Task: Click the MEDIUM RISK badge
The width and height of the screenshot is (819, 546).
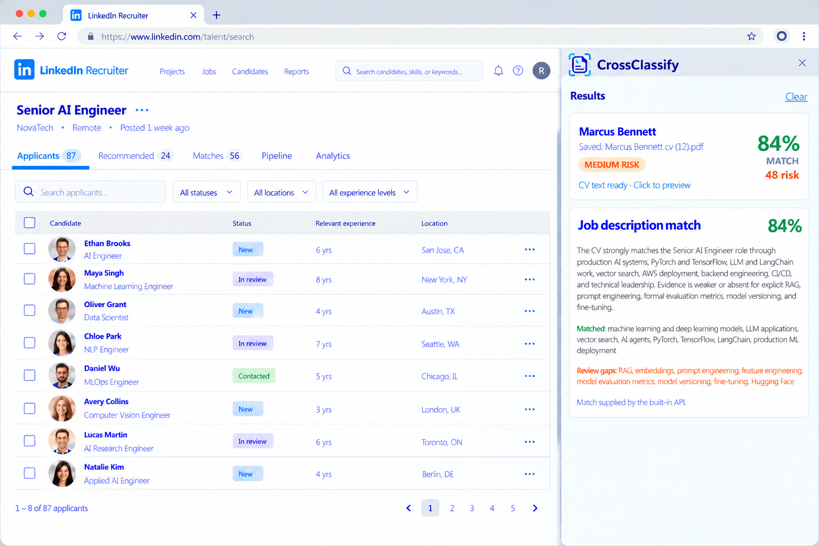Action: point(612,165)
